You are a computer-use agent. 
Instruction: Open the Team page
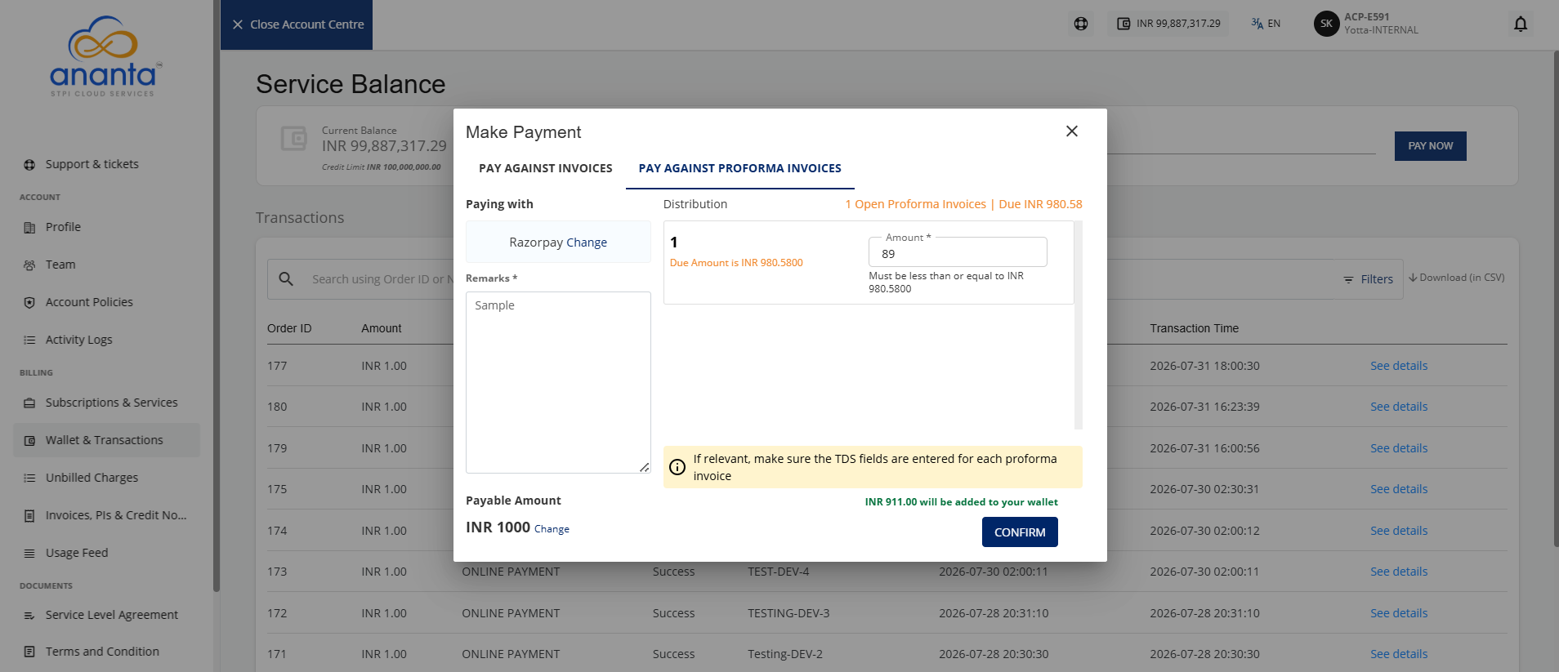60,265
